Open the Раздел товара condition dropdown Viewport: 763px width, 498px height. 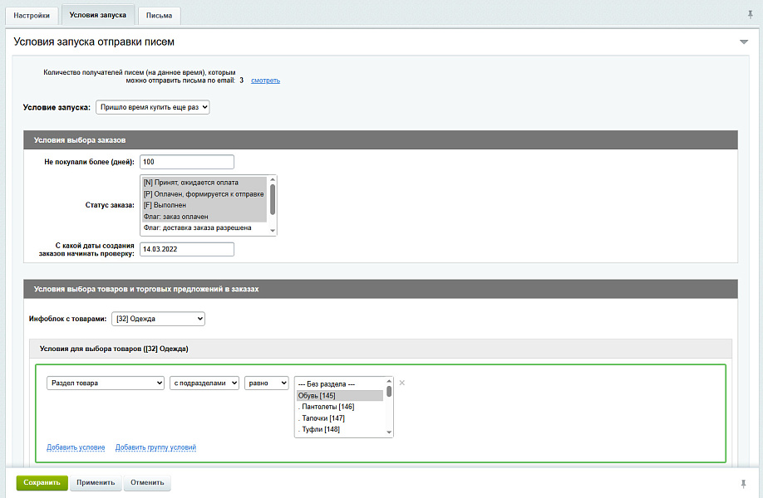pos(106,383)
